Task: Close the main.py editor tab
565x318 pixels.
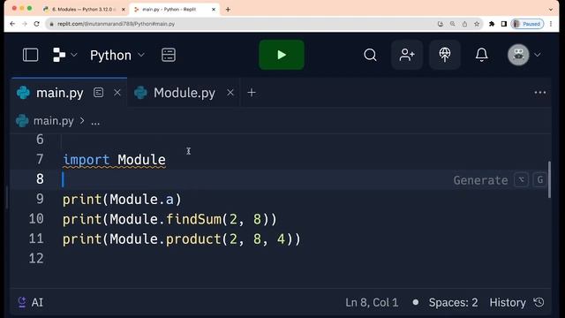Action: click(x=117, y=93)
